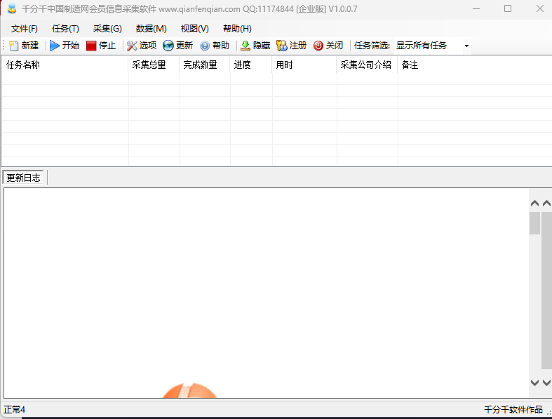Click the 更新 update globe icon
The width and height of the screenshot is (552, 419).
168,46
